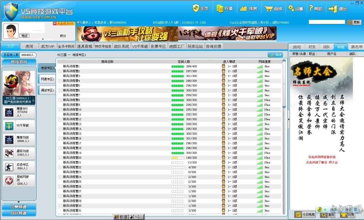Open the 地图工厂 tab

click(x=176, y=46)
